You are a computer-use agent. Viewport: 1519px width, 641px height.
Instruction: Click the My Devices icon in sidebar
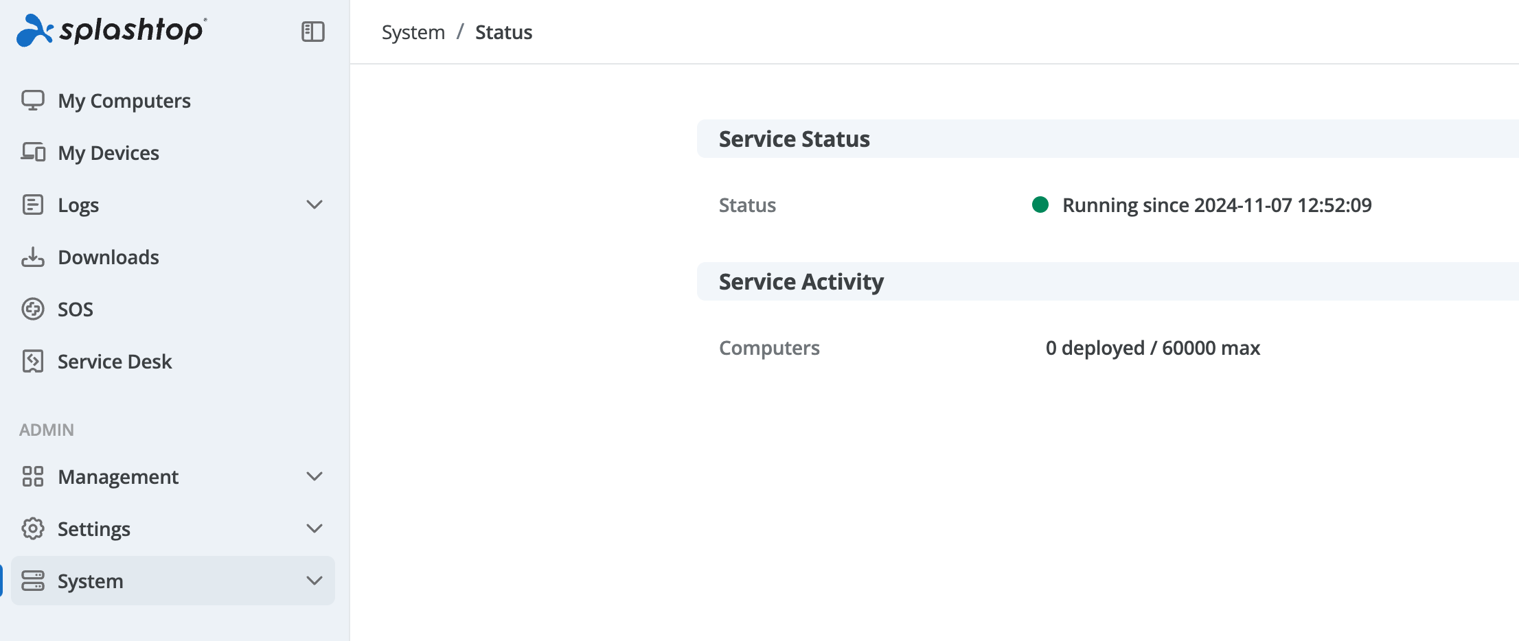tap(33, 152)
